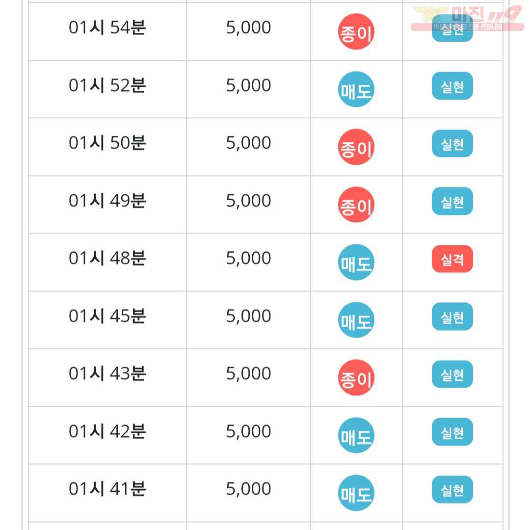Click the 실현 button in the 01시 42분 row

click(x=452, y=432)
